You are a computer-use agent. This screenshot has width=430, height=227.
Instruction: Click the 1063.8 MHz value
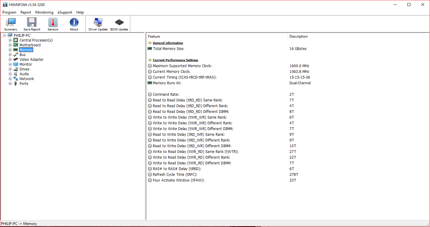click(x=299, y=71)
